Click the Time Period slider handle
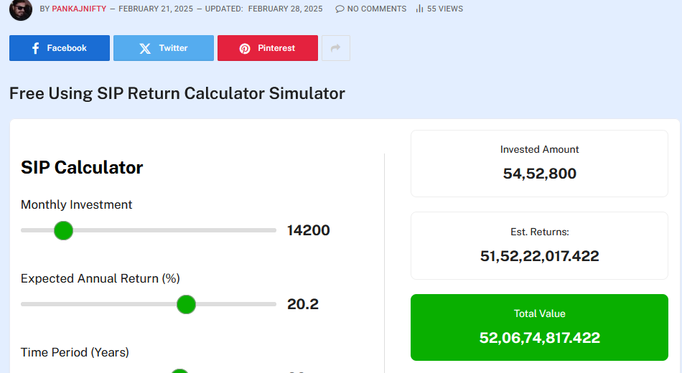The height and width of the screenshot is (373, 682). click(x=179, y=370)
